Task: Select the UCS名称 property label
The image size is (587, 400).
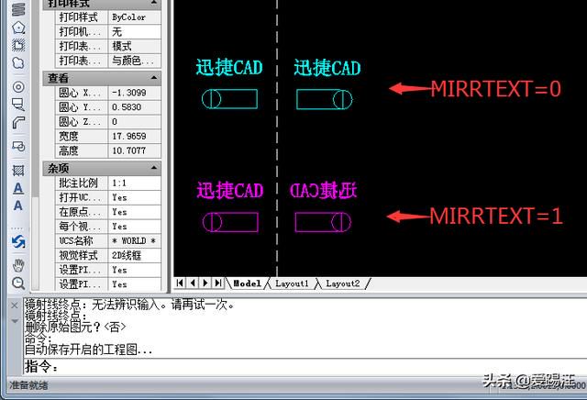Action: click(82, 240)
